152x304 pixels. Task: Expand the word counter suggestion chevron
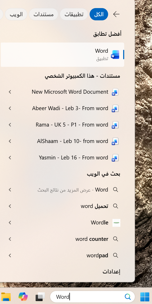point(10,239)
